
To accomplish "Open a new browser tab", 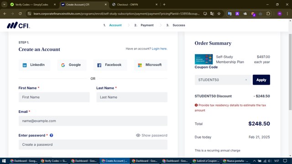I will (164, 5).
